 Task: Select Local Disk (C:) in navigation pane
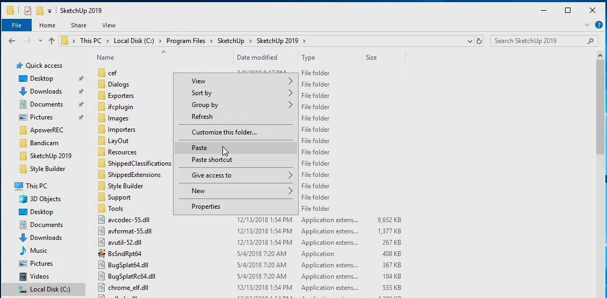click(x=49, y=289)
